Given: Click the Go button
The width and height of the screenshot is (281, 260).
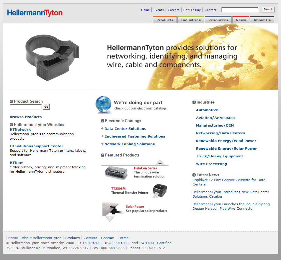Looking at the screenshot, I should tap(46, 107).
